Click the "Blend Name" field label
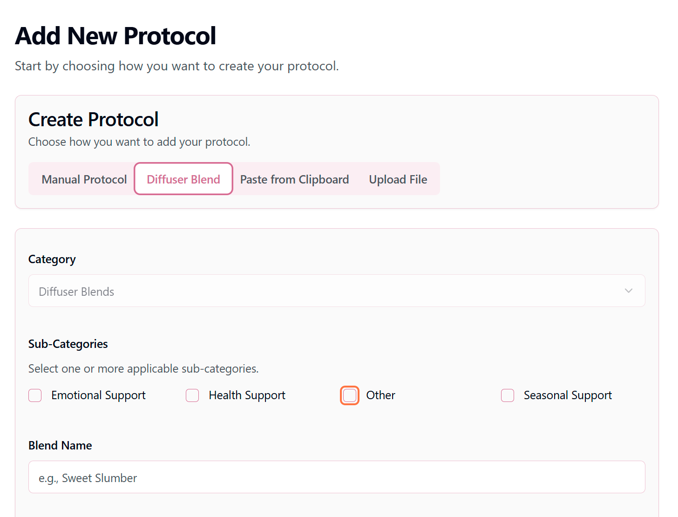The image size is (678, 517). point(60,446)
